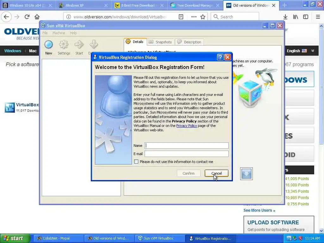Image resolution: width=324 pixels, height=243 pixels.
Task: Open page actions three-dots menu
Action: 194,17
